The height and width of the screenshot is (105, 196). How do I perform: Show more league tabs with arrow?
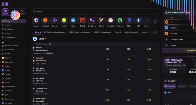pyautogui.click(x=155, y=32)
